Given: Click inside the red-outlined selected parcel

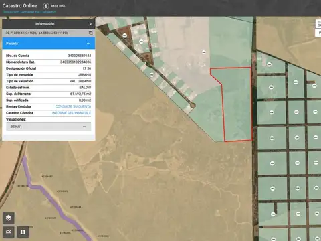Looking at the screenshot, I should (x=237, y=105).
